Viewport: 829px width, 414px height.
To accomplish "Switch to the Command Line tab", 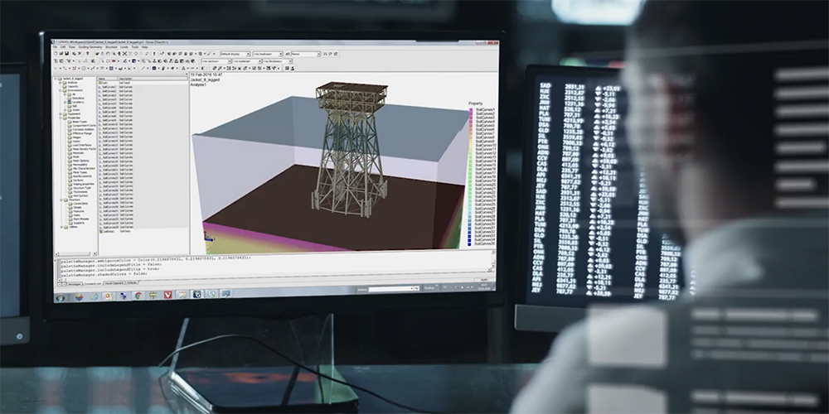I will (92, 283).
